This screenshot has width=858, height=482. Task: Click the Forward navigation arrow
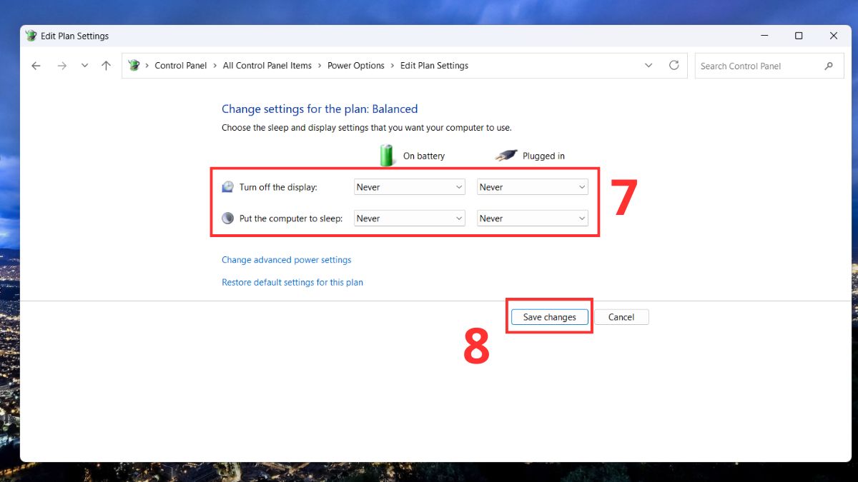click(x=61, y=66)
